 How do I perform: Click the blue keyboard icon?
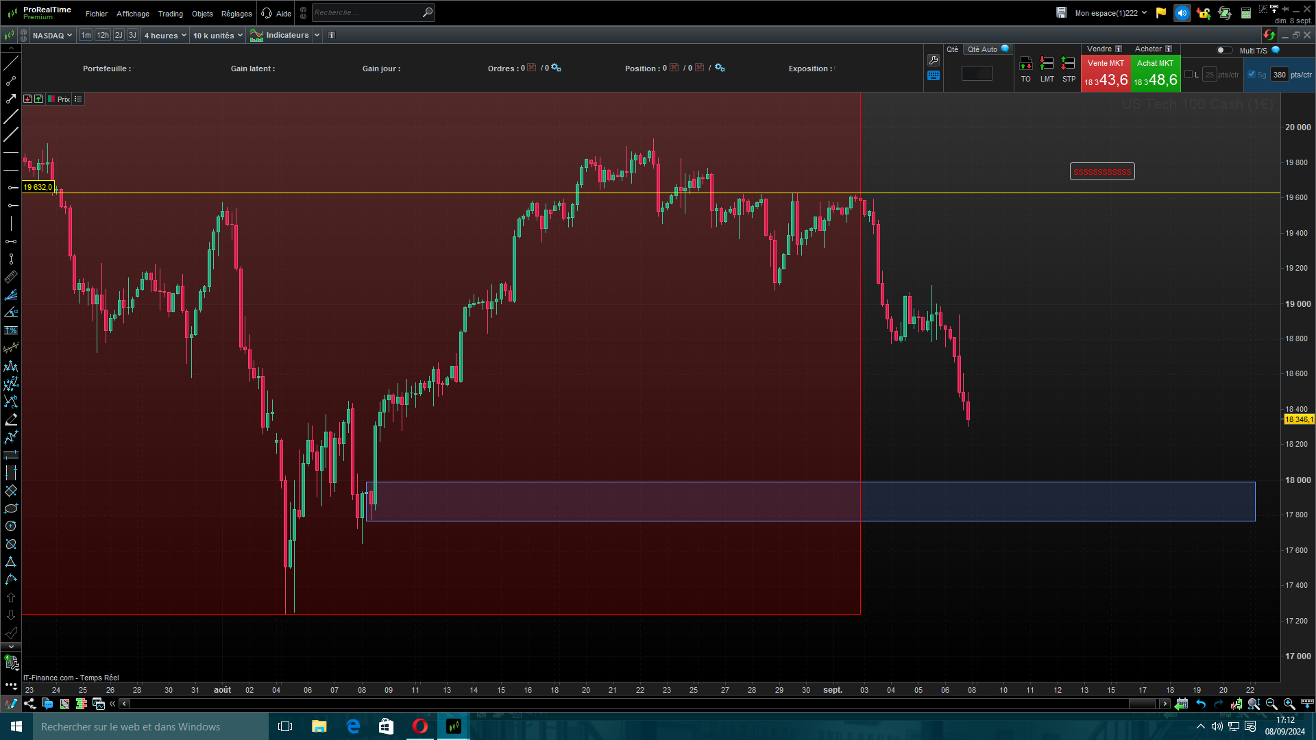(x=934, y=76)
